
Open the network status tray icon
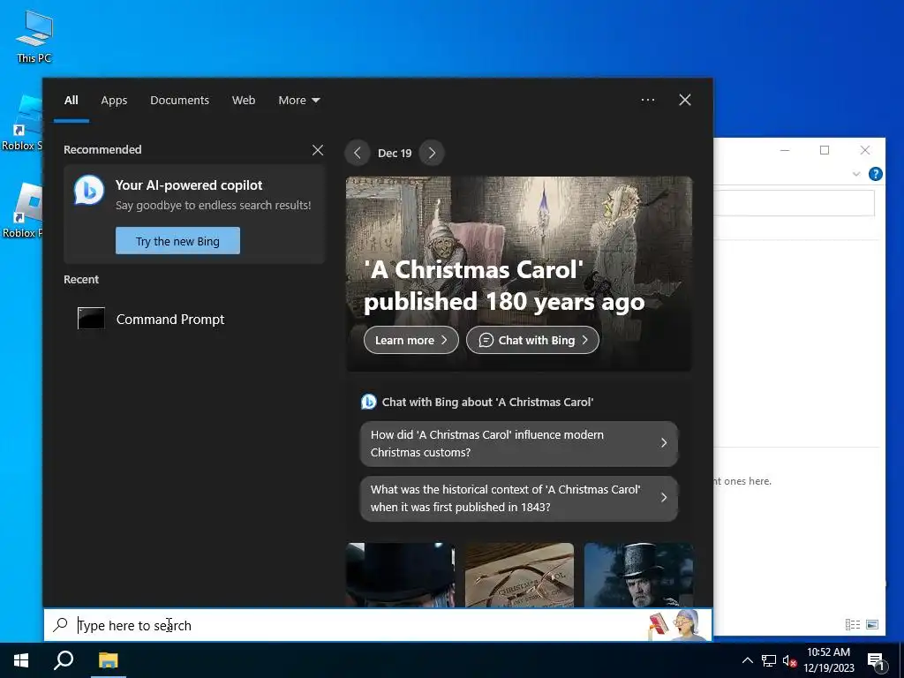tap(769, 660)
